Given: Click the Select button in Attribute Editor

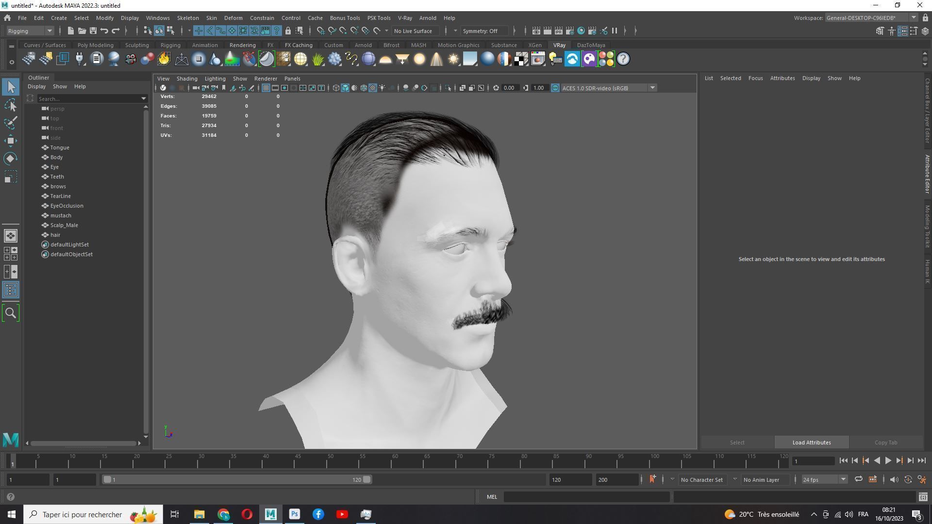Looking at the screenshot, I should (x=737, y=442).
